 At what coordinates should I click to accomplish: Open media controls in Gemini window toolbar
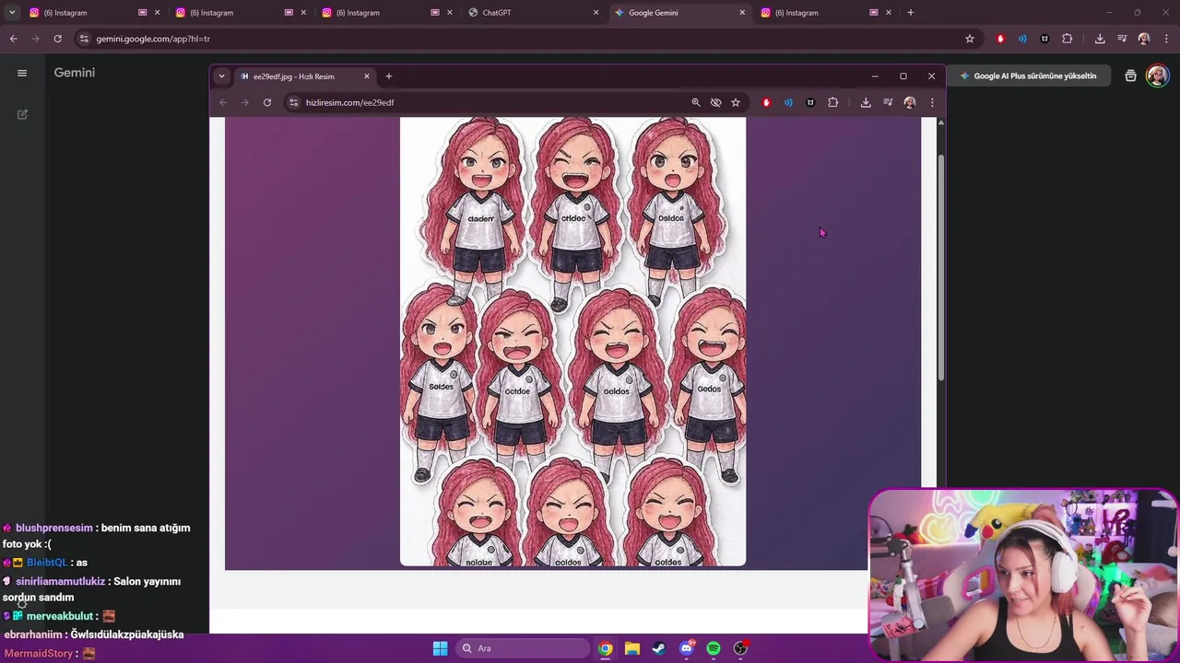coord(1122,39)
